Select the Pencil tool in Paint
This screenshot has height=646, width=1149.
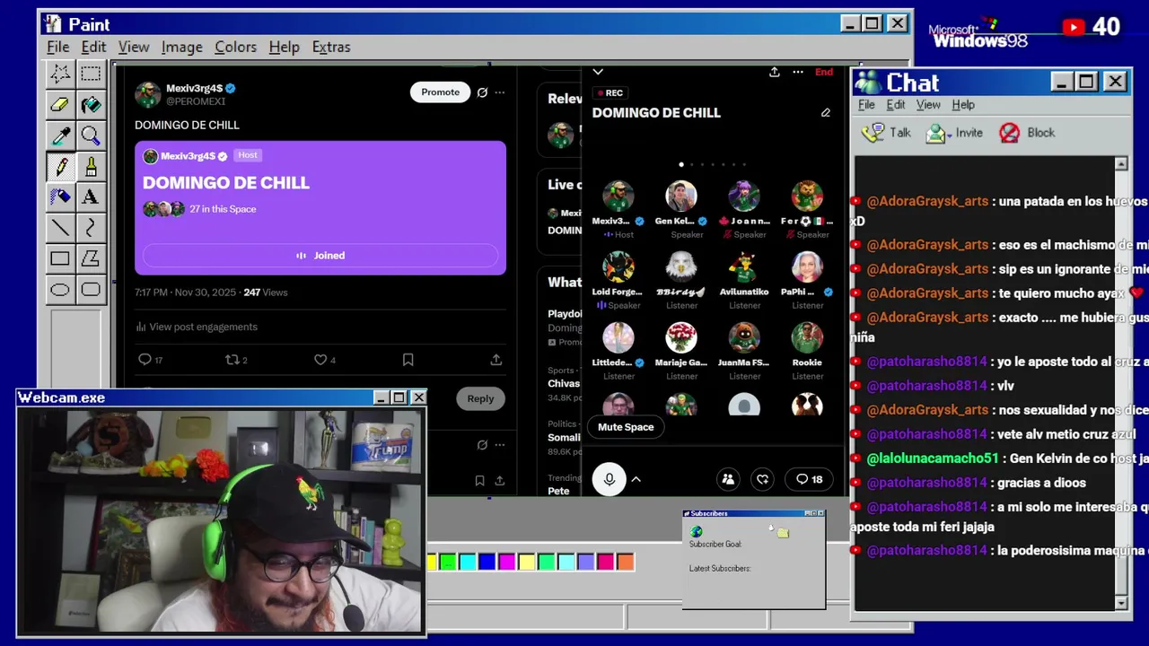(60, 167)
